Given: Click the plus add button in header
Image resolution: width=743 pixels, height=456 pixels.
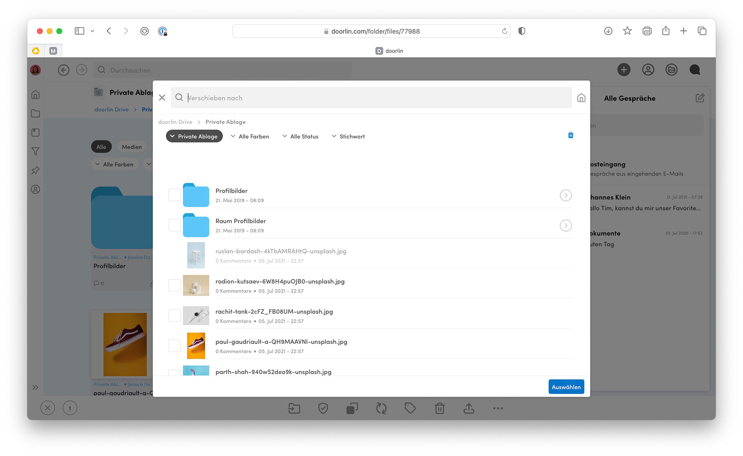Looking at the screenshot, I should click(x=623, y=70).
